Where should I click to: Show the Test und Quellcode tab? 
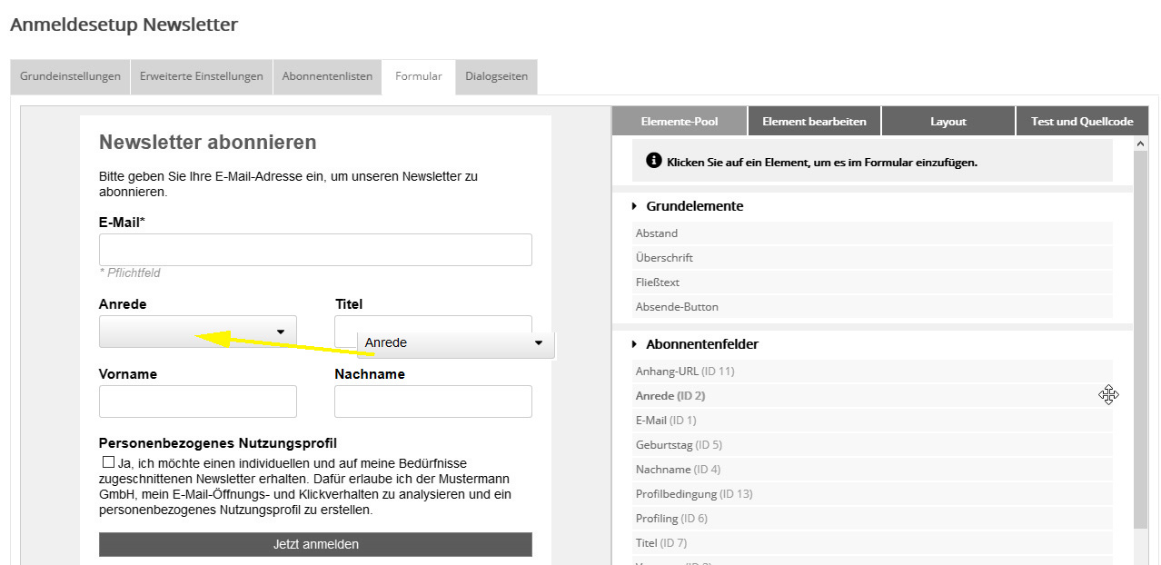(1081, 122)
